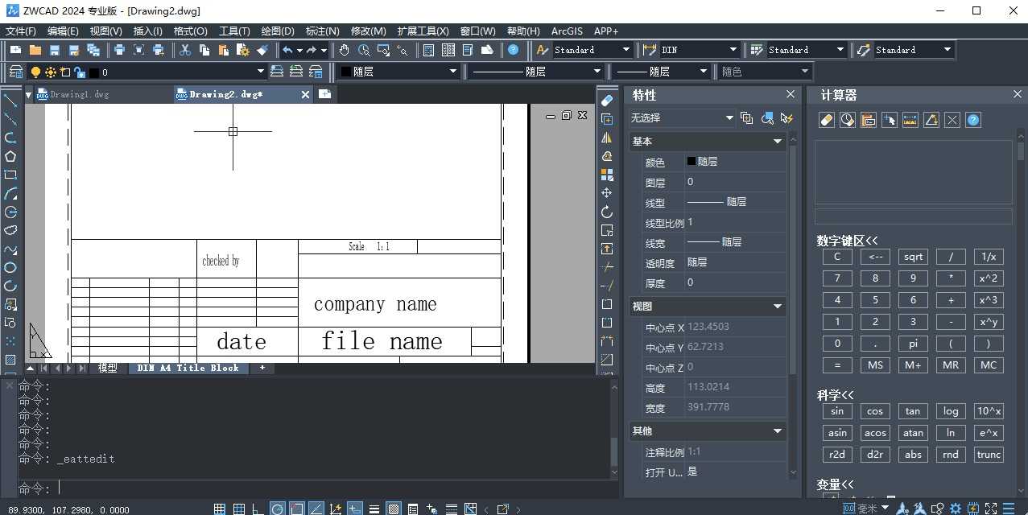Open the Layer Properties Manager icon
This screenshot has width=1028, height=515.
[x=15, y=72]
